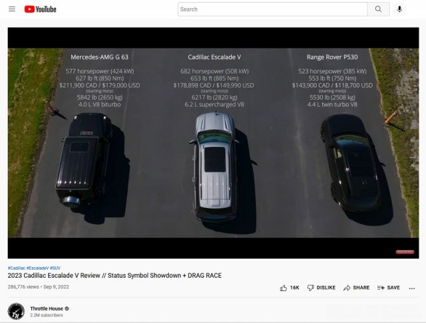Click the 286,776 views text
The height and width of the screenshot is (323, 426).
point(23,287)
